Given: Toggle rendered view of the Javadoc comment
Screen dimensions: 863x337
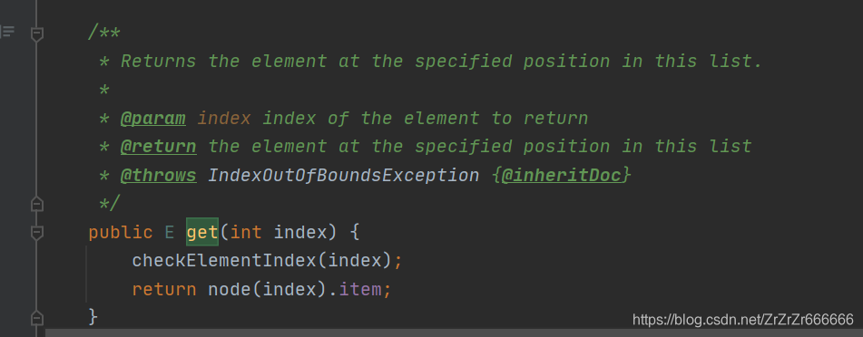Looking at the screenshot, I should coord(7,32).
